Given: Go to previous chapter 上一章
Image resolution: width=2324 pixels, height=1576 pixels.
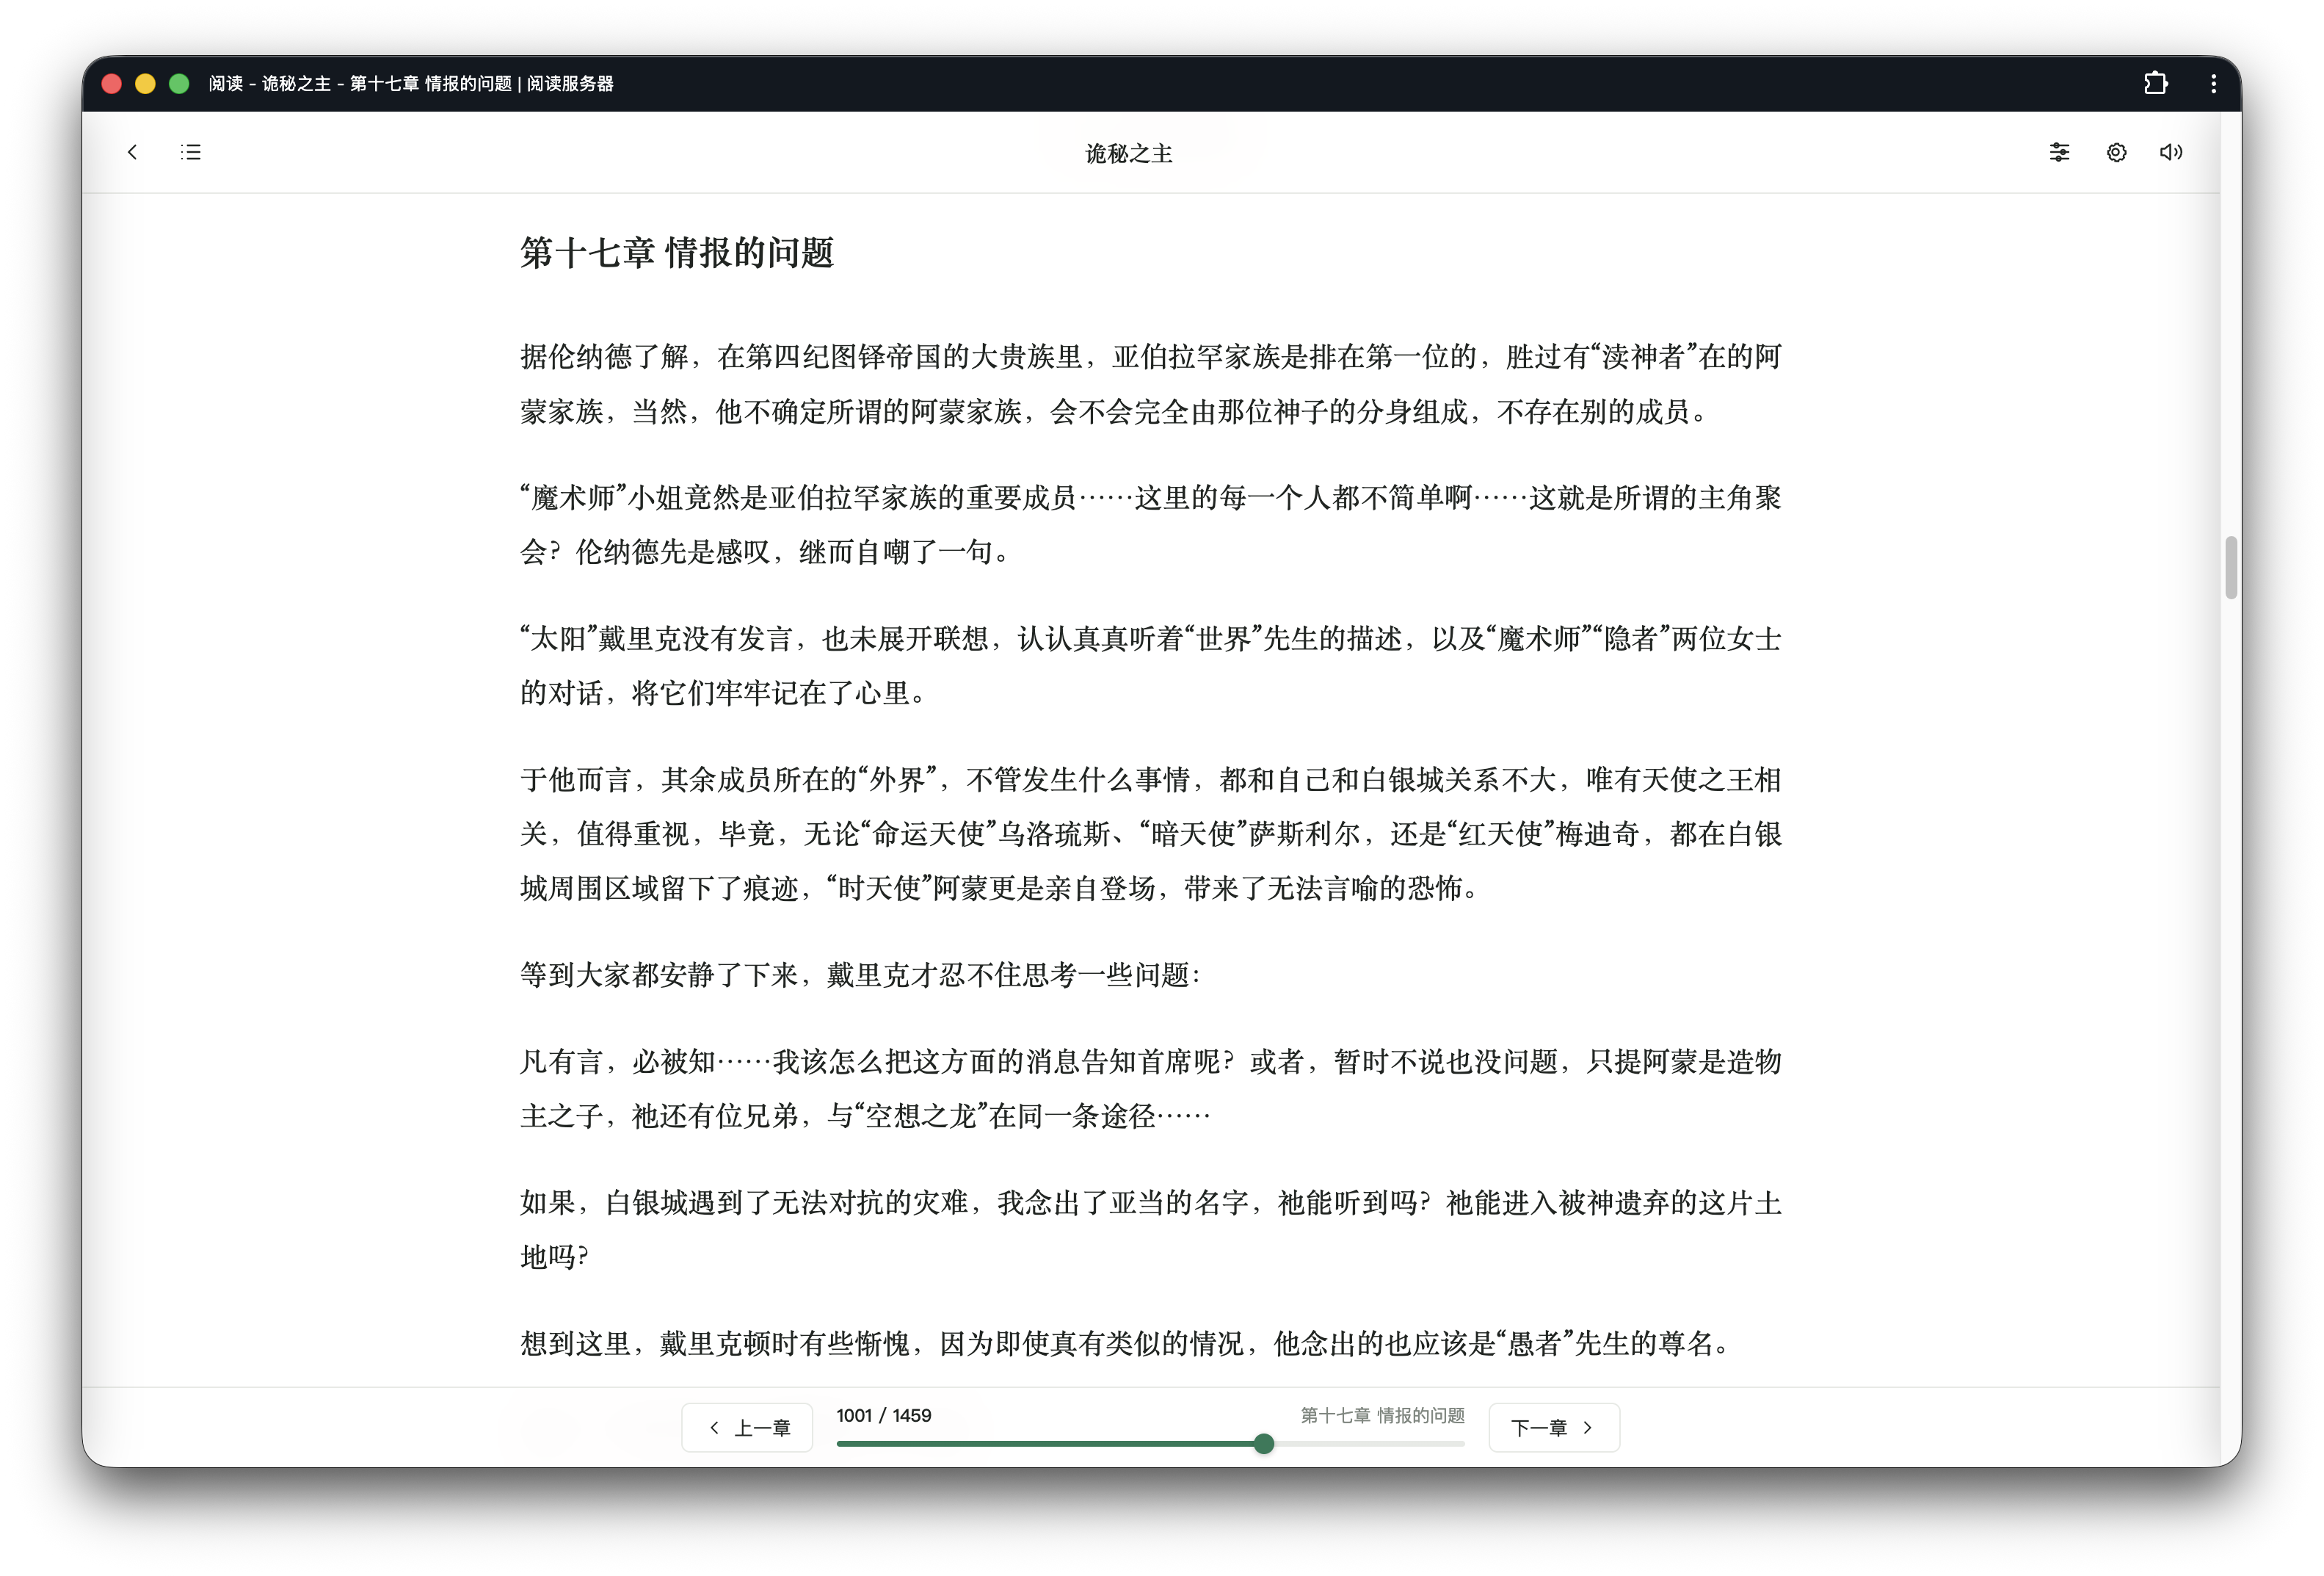Looking at the screenshot, I should click(747, 1428).
